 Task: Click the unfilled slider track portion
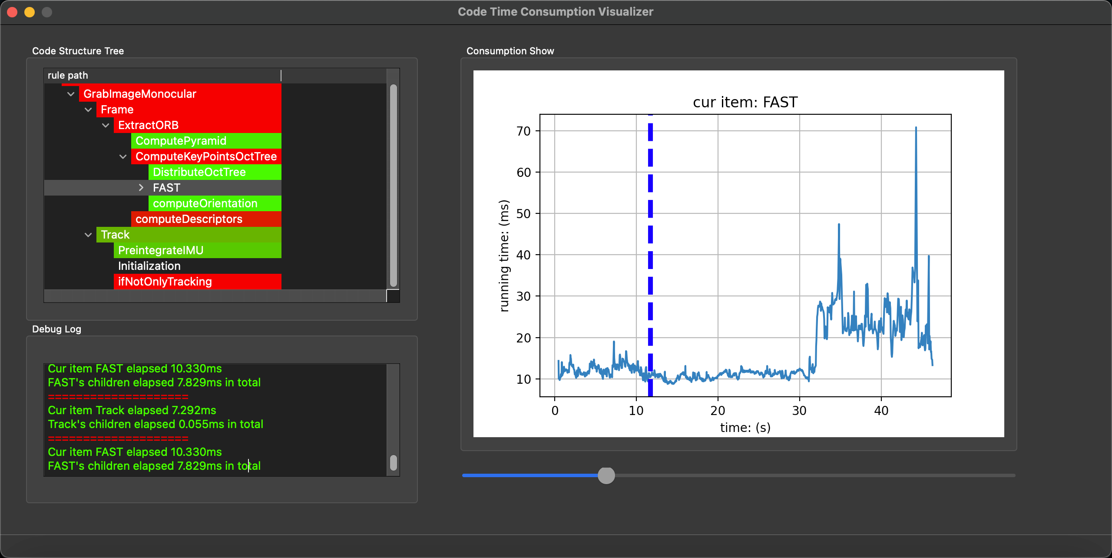[815, 475]
